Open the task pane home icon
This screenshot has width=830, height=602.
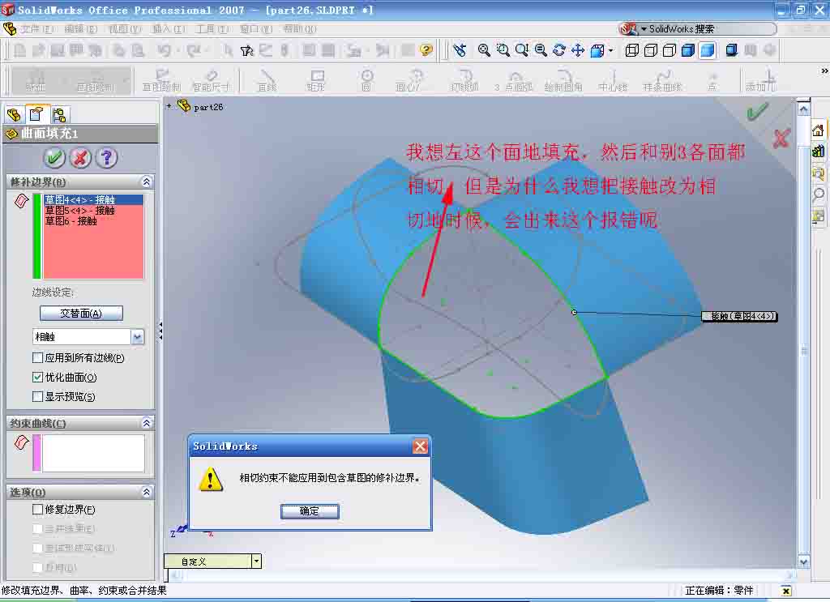[819, 130]
